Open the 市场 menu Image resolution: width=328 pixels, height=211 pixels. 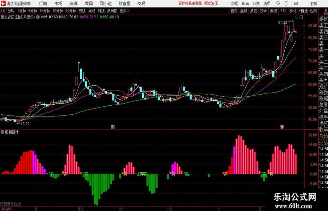58,3
